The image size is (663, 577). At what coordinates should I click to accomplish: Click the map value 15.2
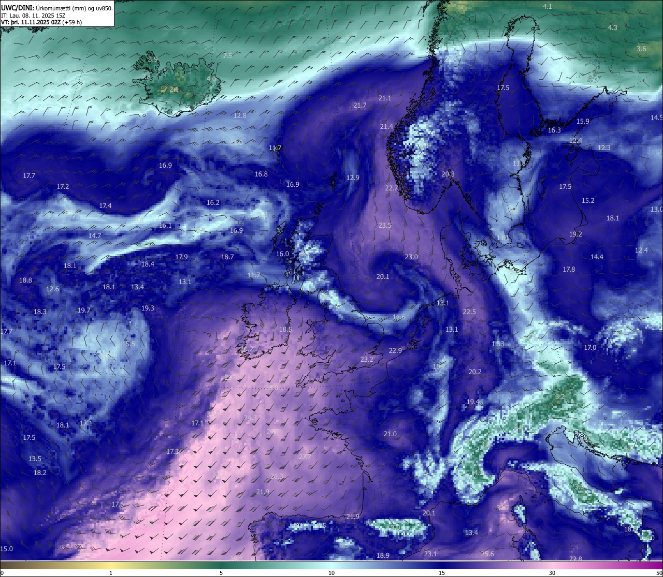point(588,200)
